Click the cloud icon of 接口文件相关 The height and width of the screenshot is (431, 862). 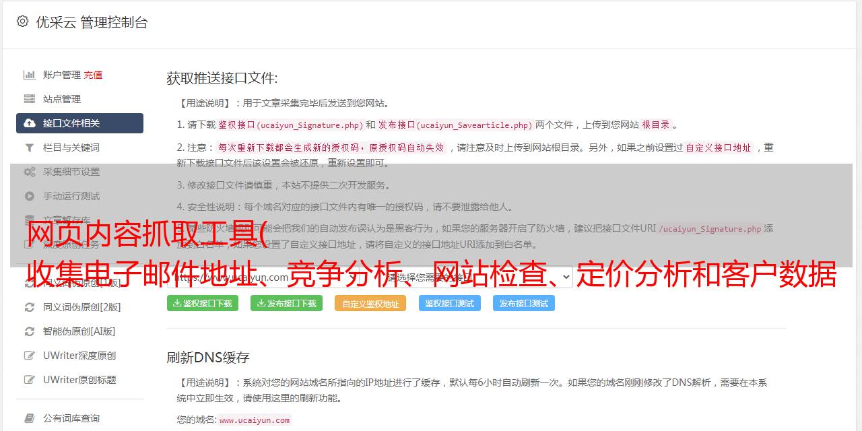(30, 123)
